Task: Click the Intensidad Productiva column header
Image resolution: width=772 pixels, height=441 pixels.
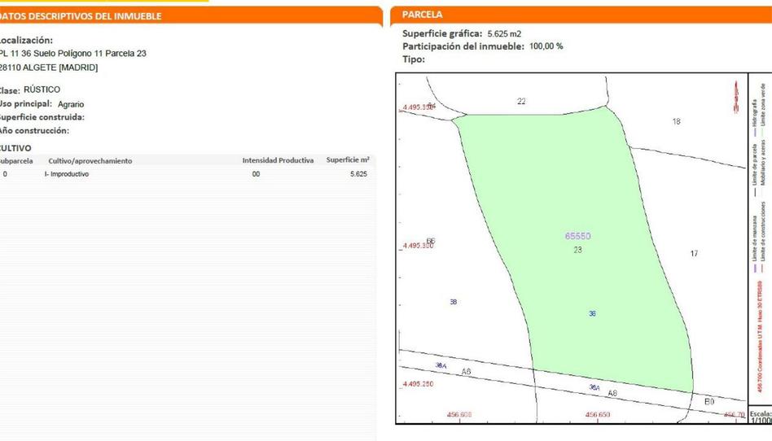Action: click(278, 160)
